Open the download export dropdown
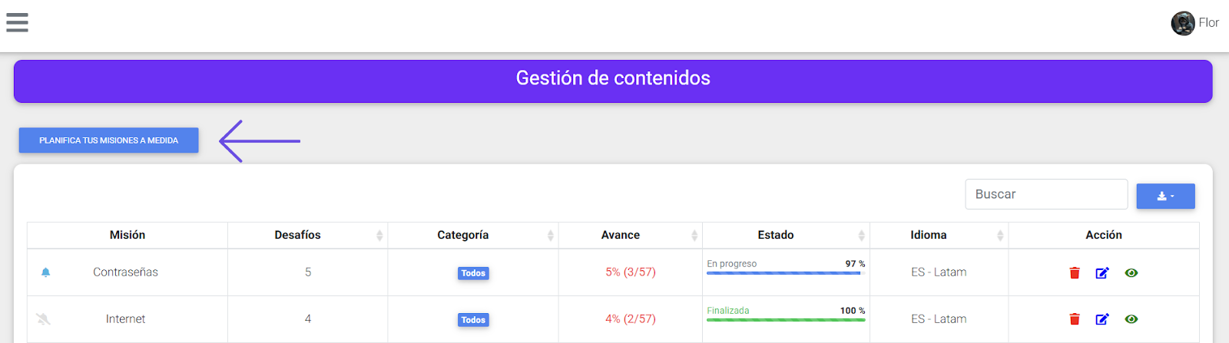Screen dimensions: 1229x343 (1165, 196)
